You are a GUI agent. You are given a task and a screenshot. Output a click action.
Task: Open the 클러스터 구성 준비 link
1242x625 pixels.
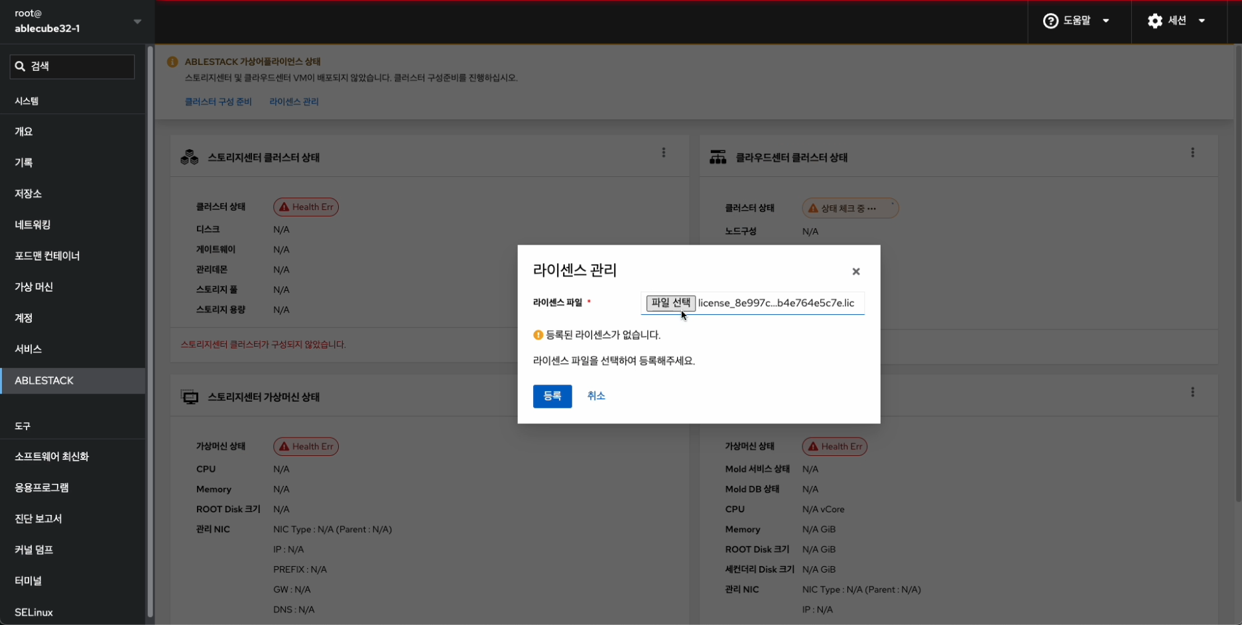[x=218, y=102]
